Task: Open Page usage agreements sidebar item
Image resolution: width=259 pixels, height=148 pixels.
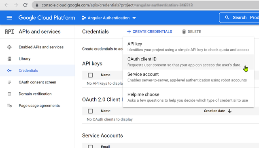Action: point(37,106)
